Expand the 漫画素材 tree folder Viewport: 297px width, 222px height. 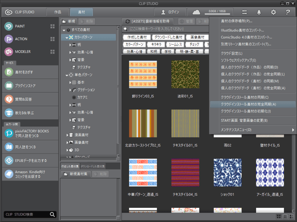(67, 135)
